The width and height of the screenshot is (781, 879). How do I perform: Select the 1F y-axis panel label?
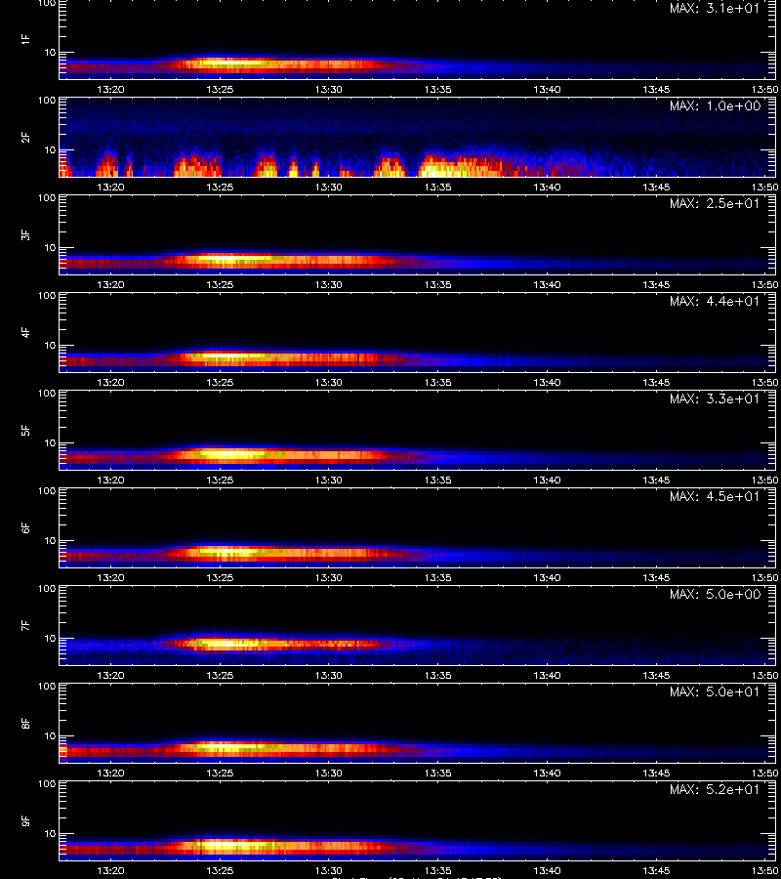coord(25,39)
